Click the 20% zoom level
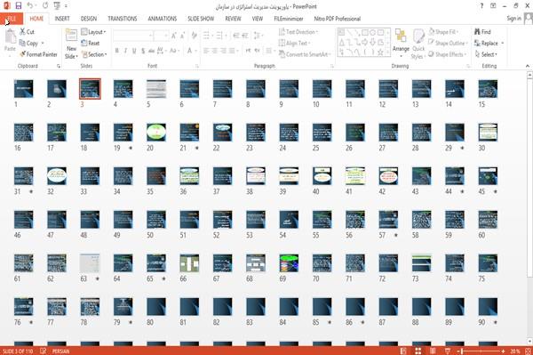Screen dimensions: 533x355 515,351
